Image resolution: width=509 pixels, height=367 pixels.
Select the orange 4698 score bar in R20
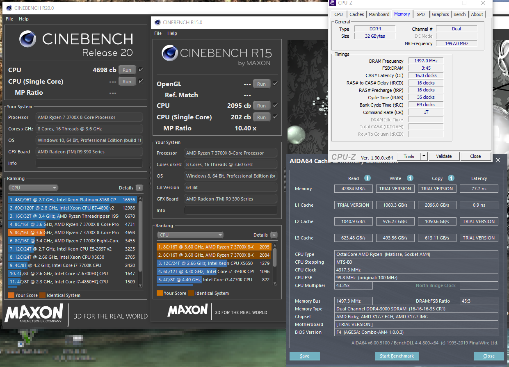(x=73, y=233)
